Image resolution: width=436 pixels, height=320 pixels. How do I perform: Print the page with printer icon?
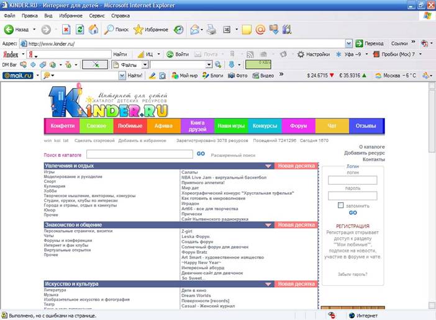point(211,29)
